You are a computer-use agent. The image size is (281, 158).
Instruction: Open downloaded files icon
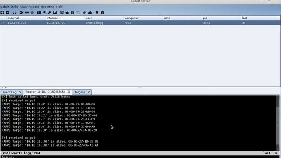(x=44, y=13)
